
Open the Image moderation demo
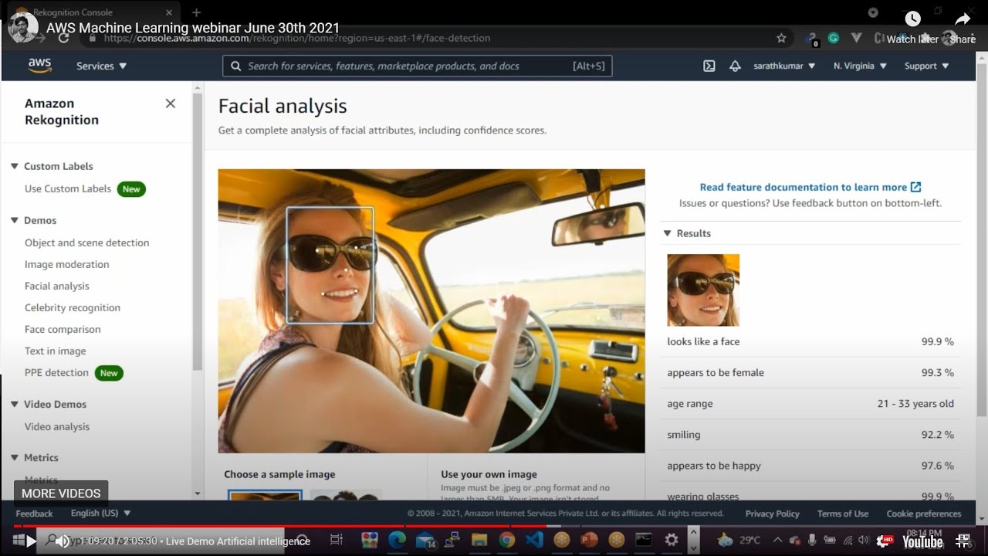pos(66,264)
